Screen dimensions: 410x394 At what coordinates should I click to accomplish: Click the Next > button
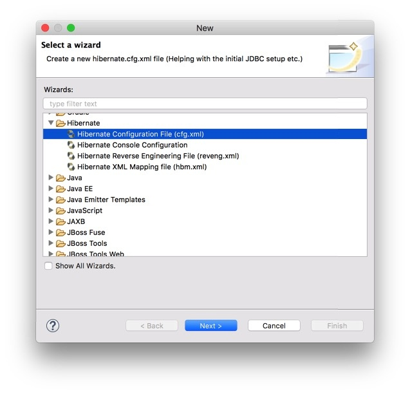211,326
